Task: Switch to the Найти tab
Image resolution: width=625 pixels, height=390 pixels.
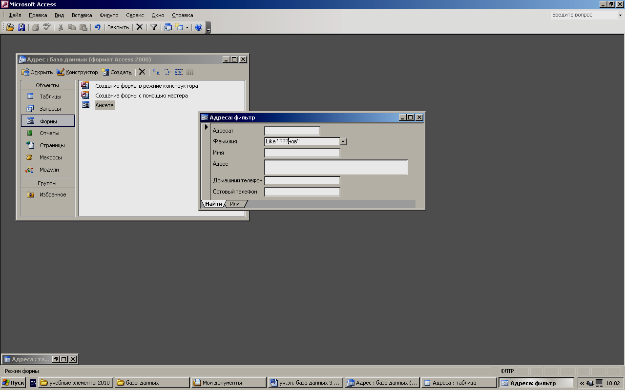Action: pyautogui.click(x=213, y=204)
